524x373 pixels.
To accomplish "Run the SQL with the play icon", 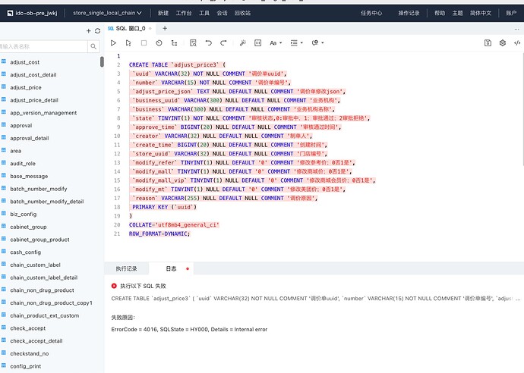I will (113, 42).
